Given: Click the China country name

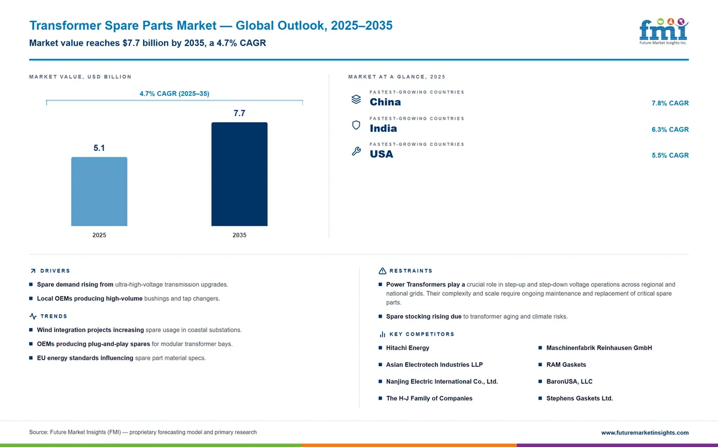Looking at the screenshot, I should 385,102.
